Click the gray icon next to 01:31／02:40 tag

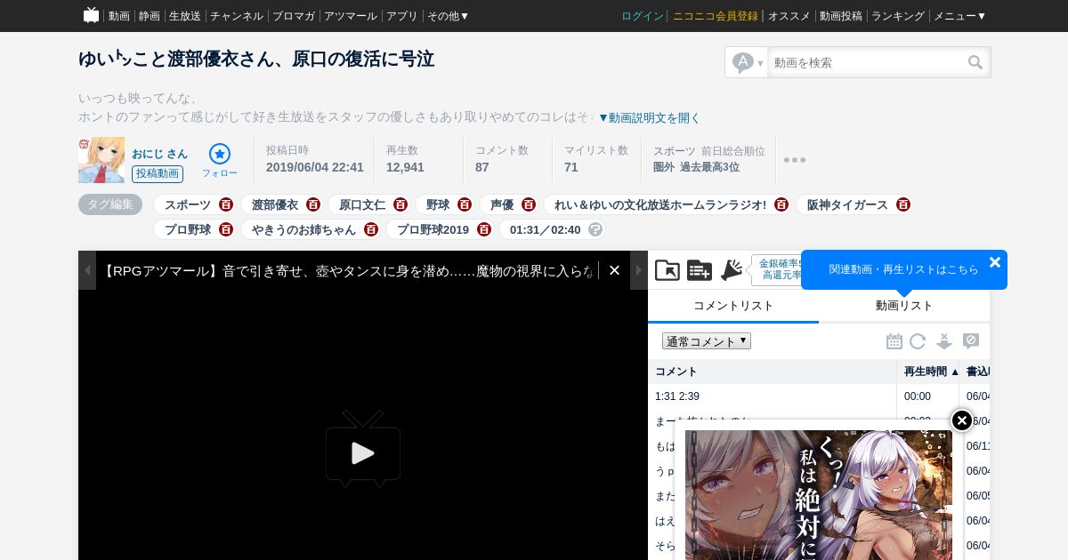596,229
